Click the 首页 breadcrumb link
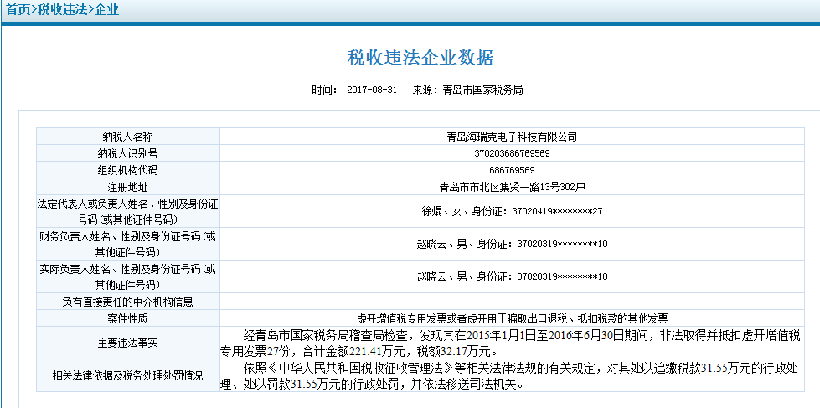This screenshot has width=820, height=408. [18, 10]
